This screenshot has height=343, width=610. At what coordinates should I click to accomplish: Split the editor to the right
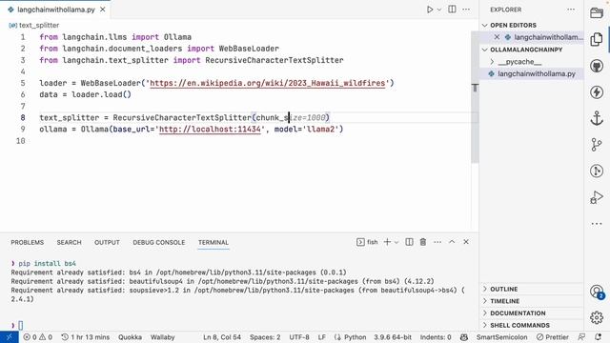click(x=452, y=10)
